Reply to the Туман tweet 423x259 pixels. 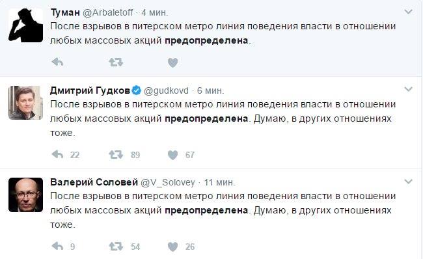[57, 62]
